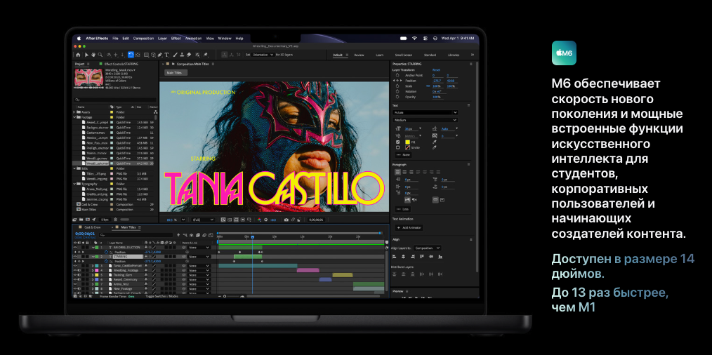Switch to the Cast & Crew timeline tab
This screenshot has width=712, height=355.
coord(92,227)
